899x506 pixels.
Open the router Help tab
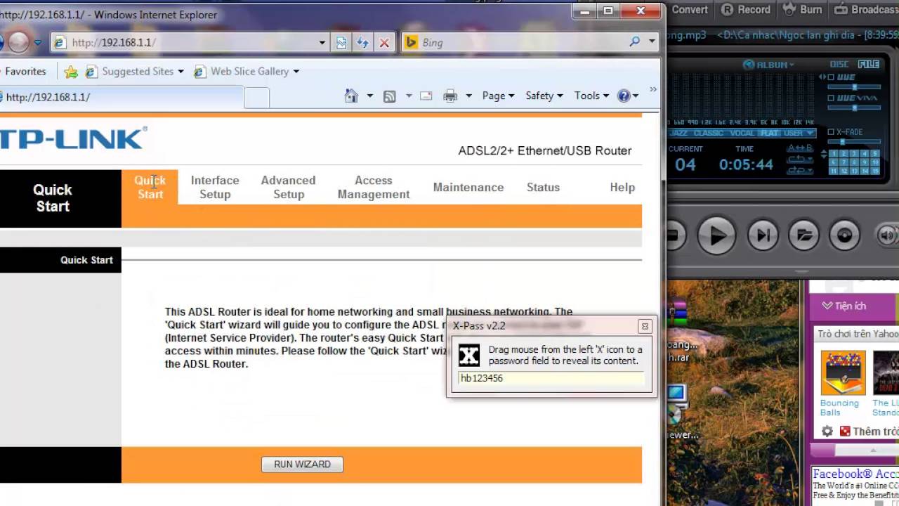pyautogui.click(x=622, y=187)
